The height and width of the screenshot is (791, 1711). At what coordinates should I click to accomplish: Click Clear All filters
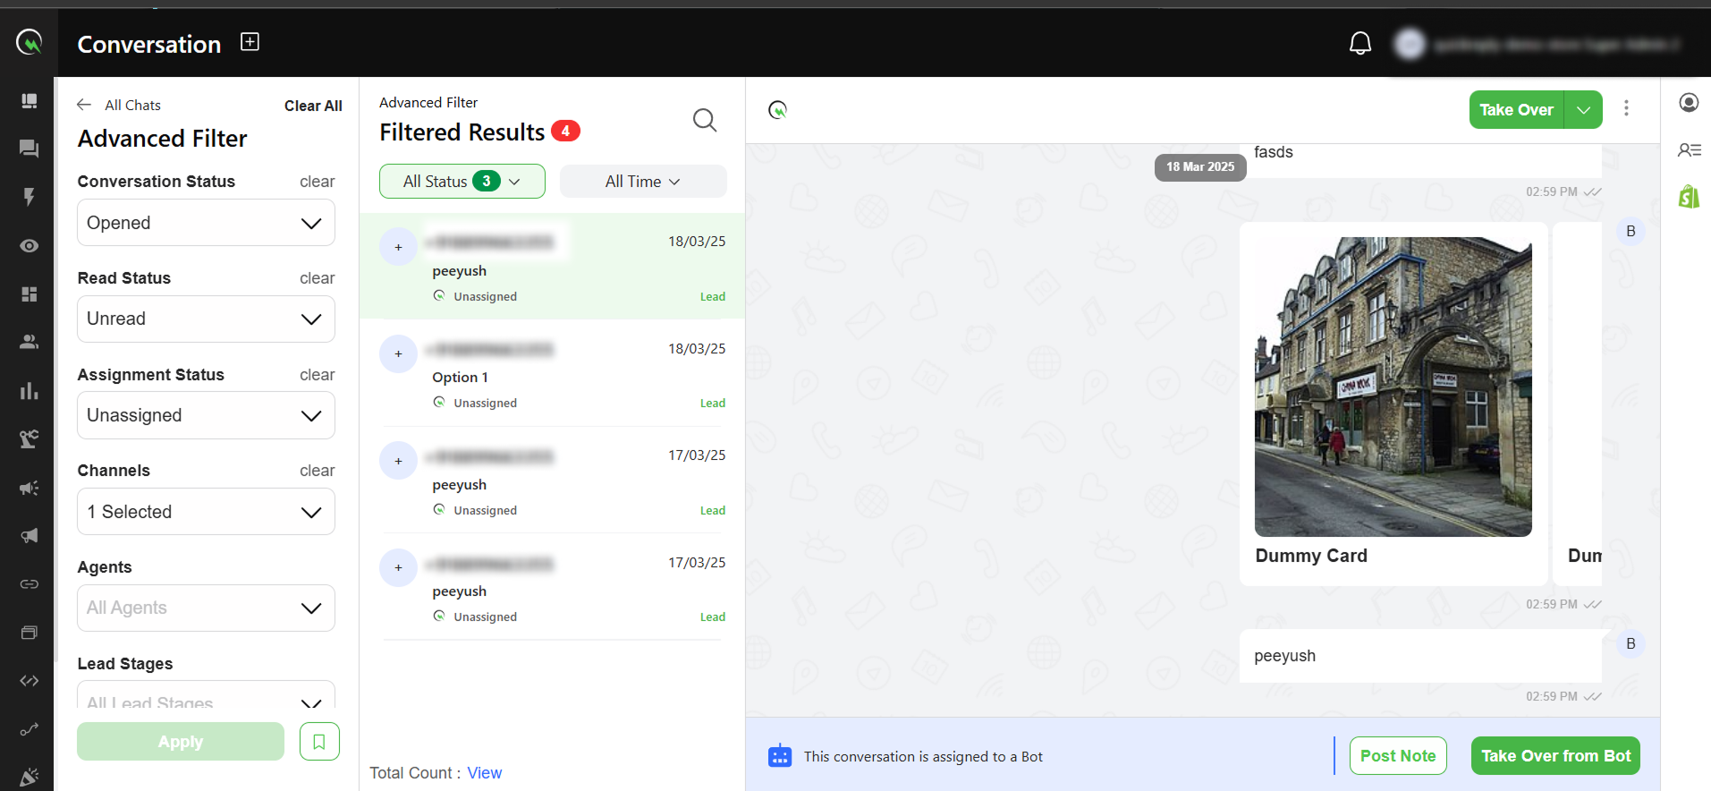click(313, 106)
